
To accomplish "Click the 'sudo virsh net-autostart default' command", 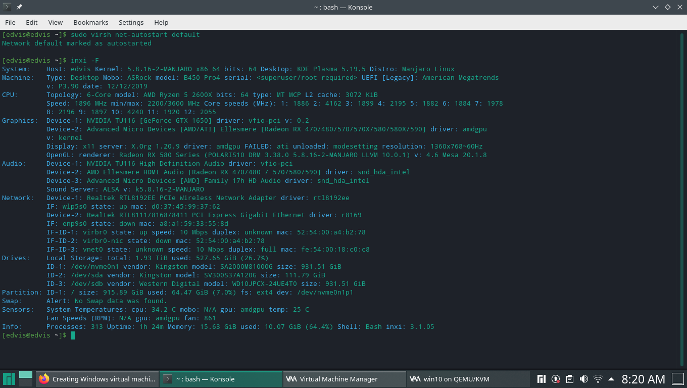I will click(135, 35).
